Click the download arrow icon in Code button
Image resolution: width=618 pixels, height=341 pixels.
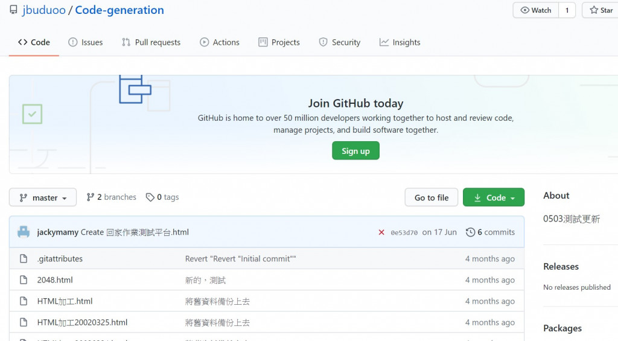coord(477,197)
